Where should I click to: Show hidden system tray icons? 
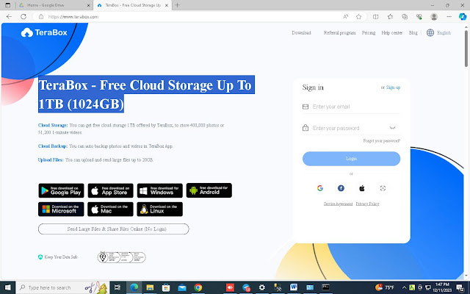pos(404,287)
